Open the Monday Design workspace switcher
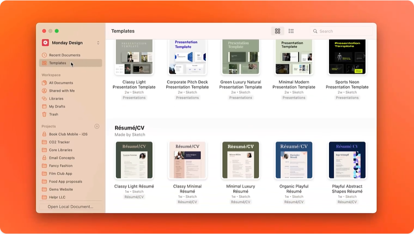Viewport: 414px width, 234px height. pyautogui.click(x=71, y=43)
